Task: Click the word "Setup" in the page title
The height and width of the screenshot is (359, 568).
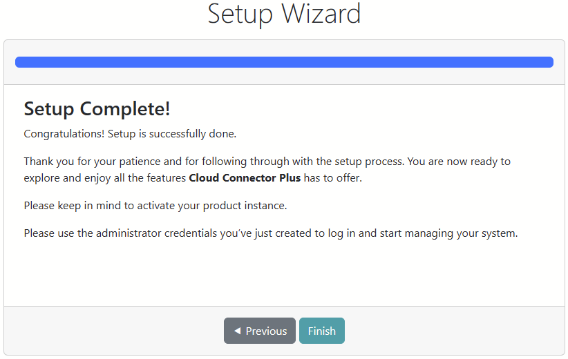Action: 240,14
